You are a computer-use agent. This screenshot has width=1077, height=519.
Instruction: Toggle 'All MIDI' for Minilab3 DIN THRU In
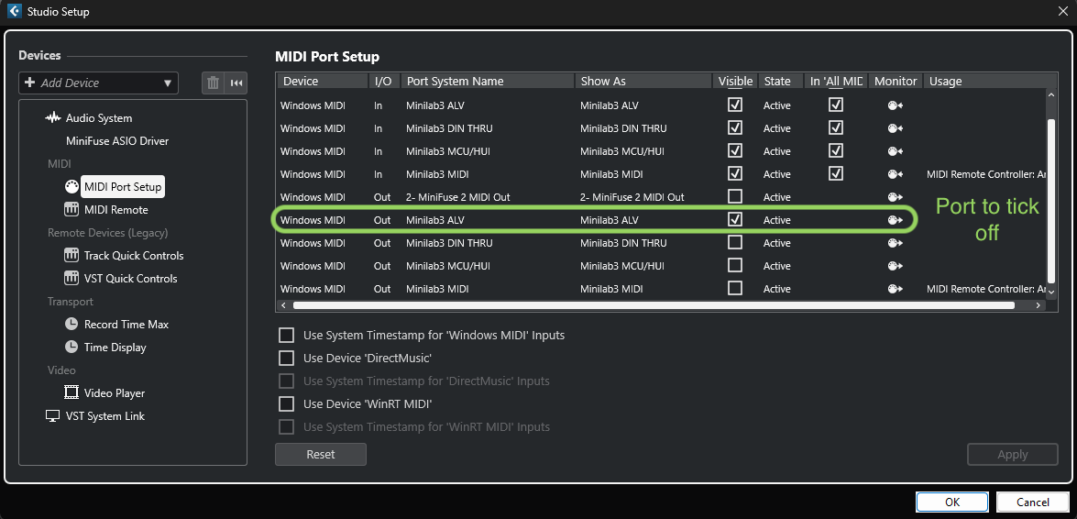(x=836, y=127)
